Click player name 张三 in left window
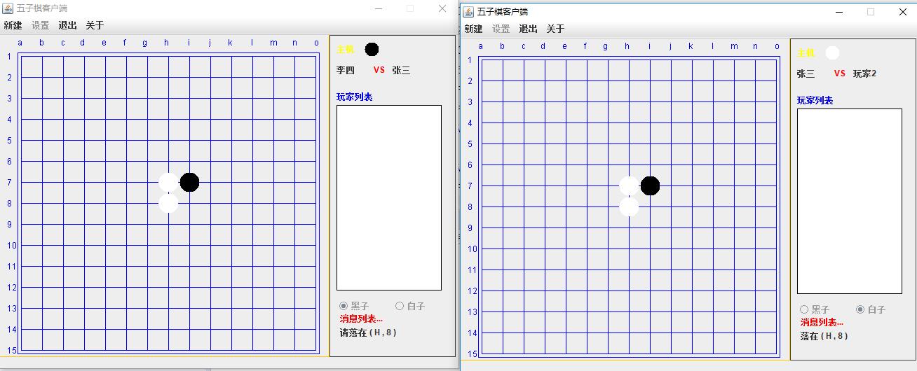This screenshot has width=917, height=371. [401, 70]
